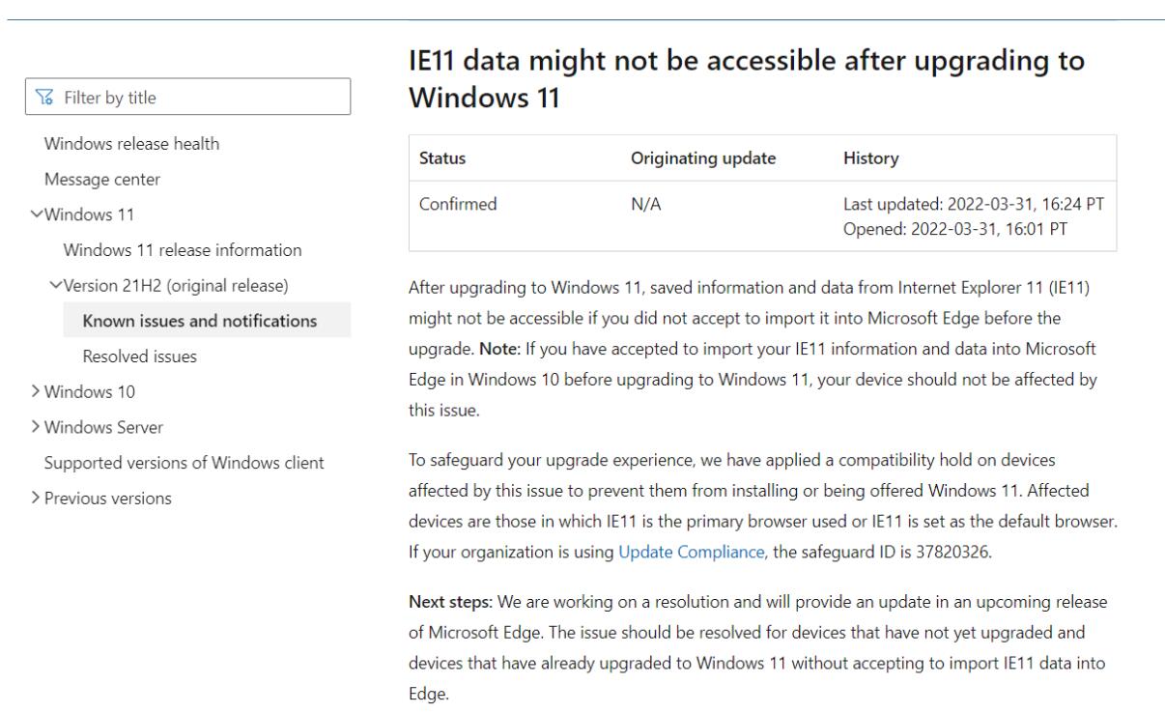Open Windows 11 release information
The image size is (1165, 713).
[x=183, y=250]
